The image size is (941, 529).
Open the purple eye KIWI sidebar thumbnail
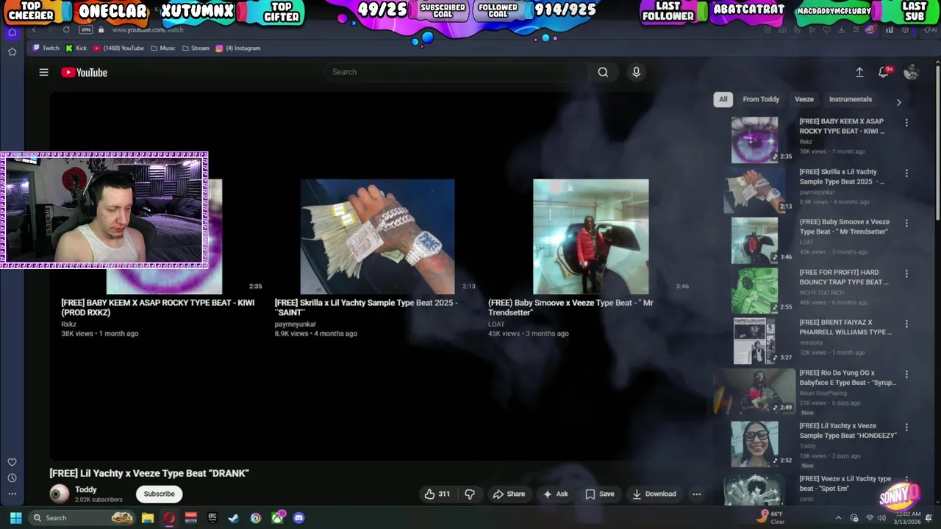coord(754,140)
